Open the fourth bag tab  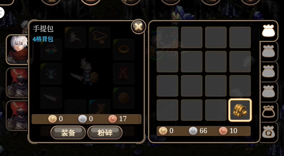(269, 92)
